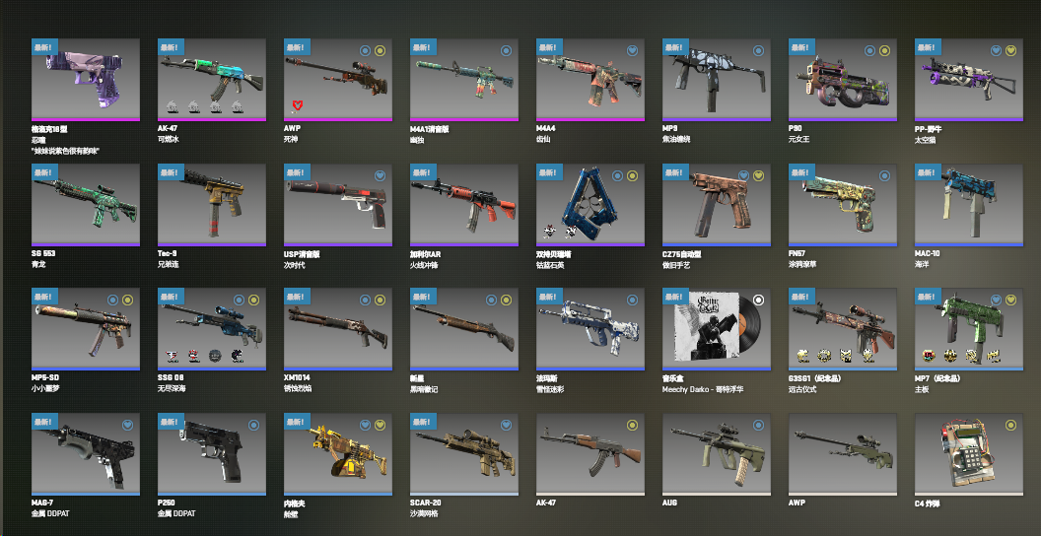Click the yellow T-side equipped icon on AWP 死神
Screen dimensions: 1041x536
pos(380,50)
